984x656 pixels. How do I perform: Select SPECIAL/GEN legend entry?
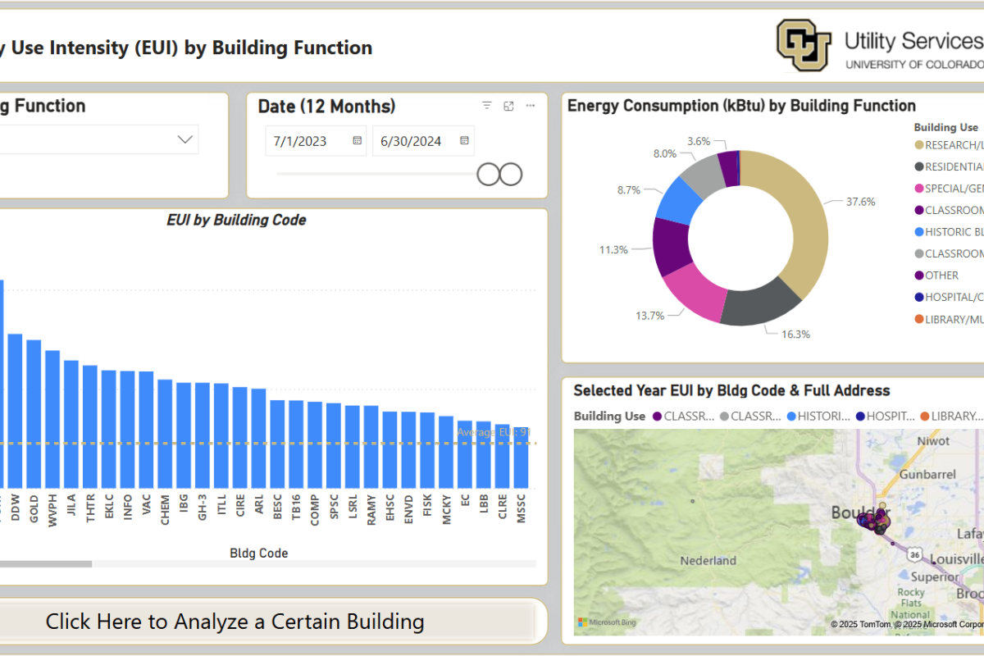pyautogui.click(x=949, y=189)
